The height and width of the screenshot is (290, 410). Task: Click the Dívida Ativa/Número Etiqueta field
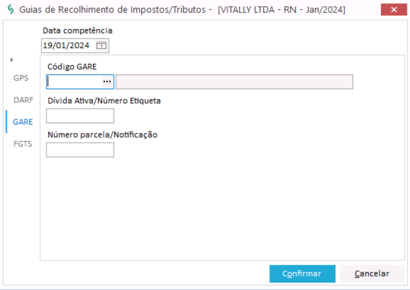pos(79,116)
